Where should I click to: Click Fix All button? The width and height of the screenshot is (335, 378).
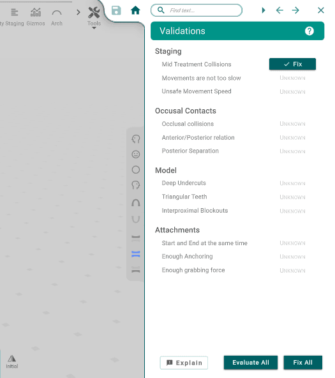coord(302,363)
